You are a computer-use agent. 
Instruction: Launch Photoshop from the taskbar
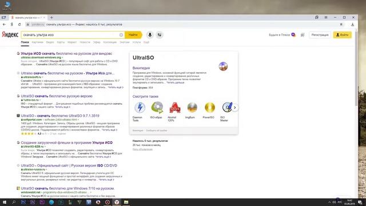pos(23,202)
